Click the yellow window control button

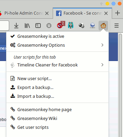[x=107, y=4]
